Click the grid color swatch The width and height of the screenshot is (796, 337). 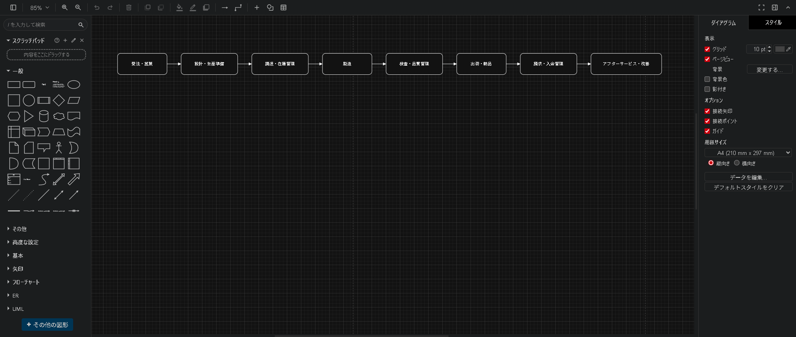coord(780,49)
